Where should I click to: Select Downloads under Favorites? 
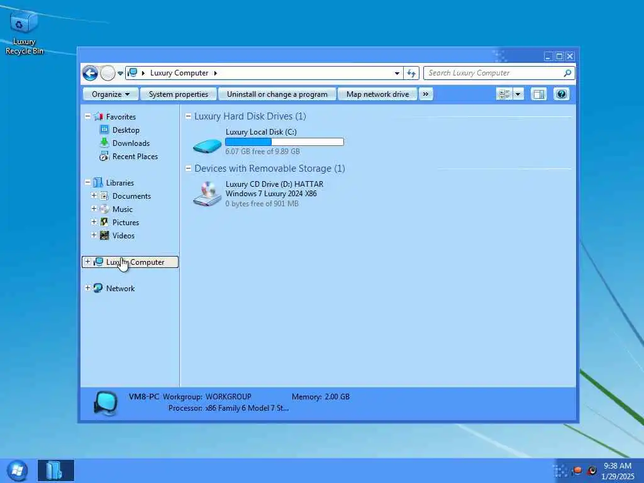[131, 143]
